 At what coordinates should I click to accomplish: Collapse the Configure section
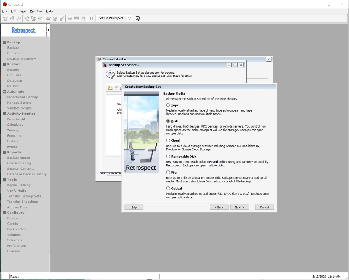(x=4, y=213)
